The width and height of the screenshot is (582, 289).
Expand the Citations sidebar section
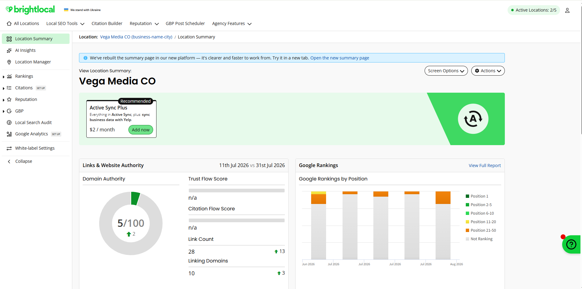pos(3,88)
